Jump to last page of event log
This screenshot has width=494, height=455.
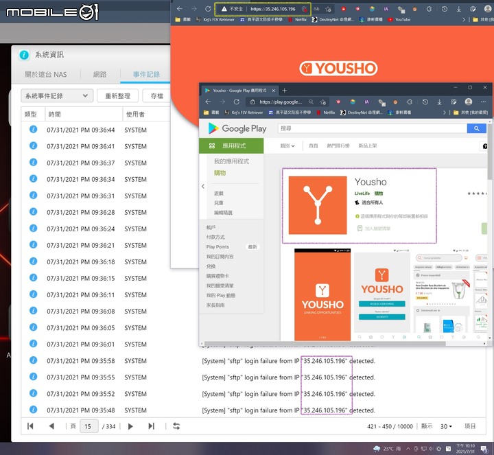pyautogui.click(x=151, y=426)
